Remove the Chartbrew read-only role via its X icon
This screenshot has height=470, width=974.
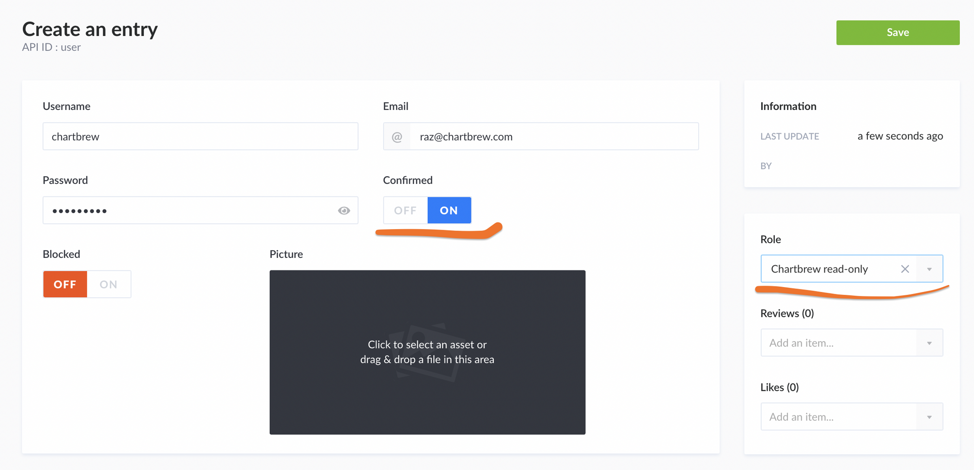click(x=905, y=269)
